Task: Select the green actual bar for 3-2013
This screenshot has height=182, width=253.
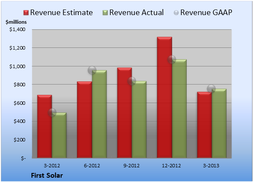Action: (219, 123)
